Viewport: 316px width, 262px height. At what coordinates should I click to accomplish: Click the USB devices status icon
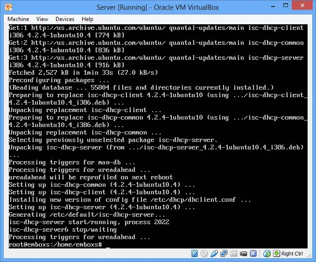(214, 254)
